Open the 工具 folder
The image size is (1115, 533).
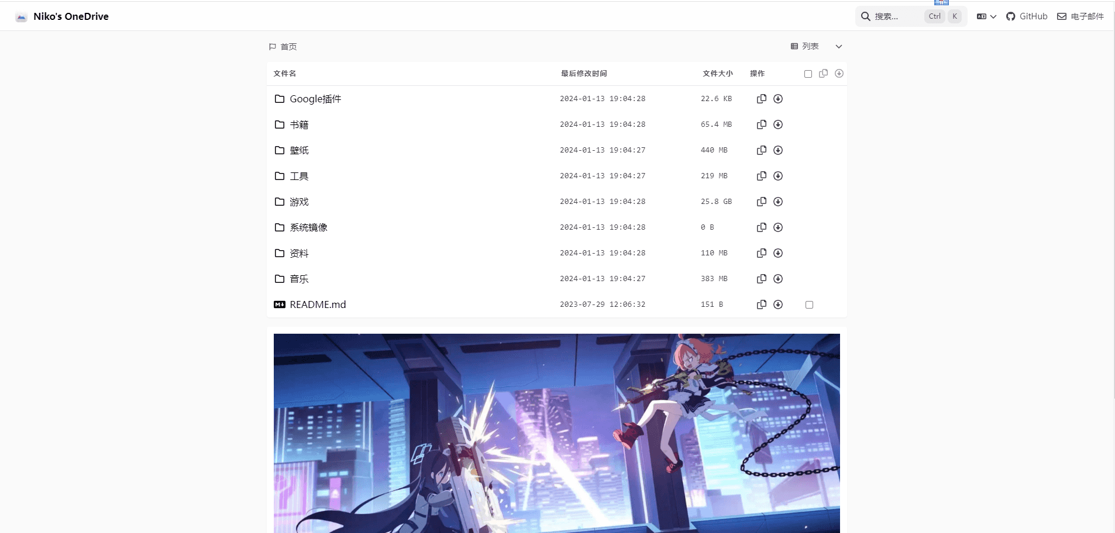tap(291, 176)
